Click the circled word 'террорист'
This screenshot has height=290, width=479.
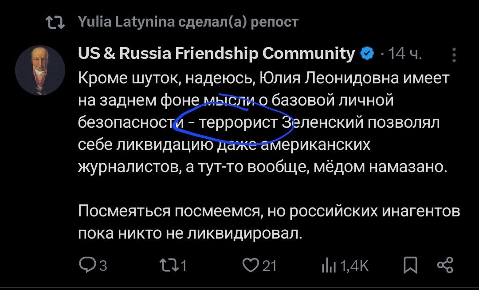tap(239, 122)
